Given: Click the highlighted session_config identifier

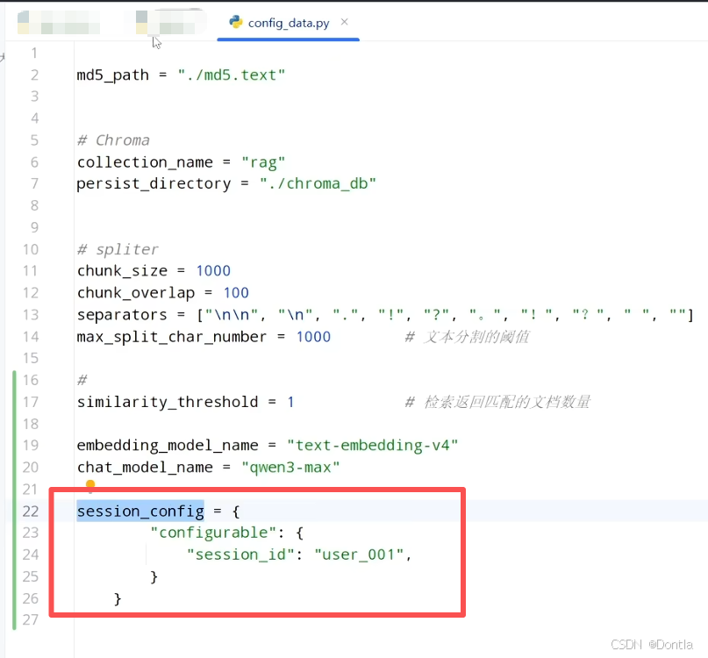Looking at the screenshot, I should pyautogui.click(x=140, y=511).
